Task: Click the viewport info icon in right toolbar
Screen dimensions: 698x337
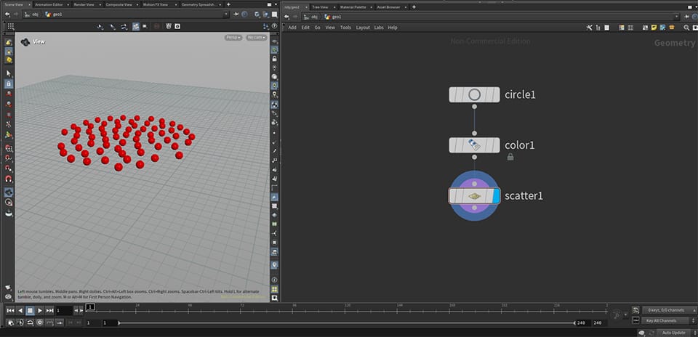Action: coord(275,280)
